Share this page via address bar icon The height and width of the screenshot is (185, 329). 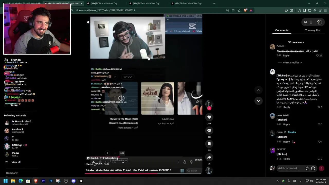[x=239, y=10]
